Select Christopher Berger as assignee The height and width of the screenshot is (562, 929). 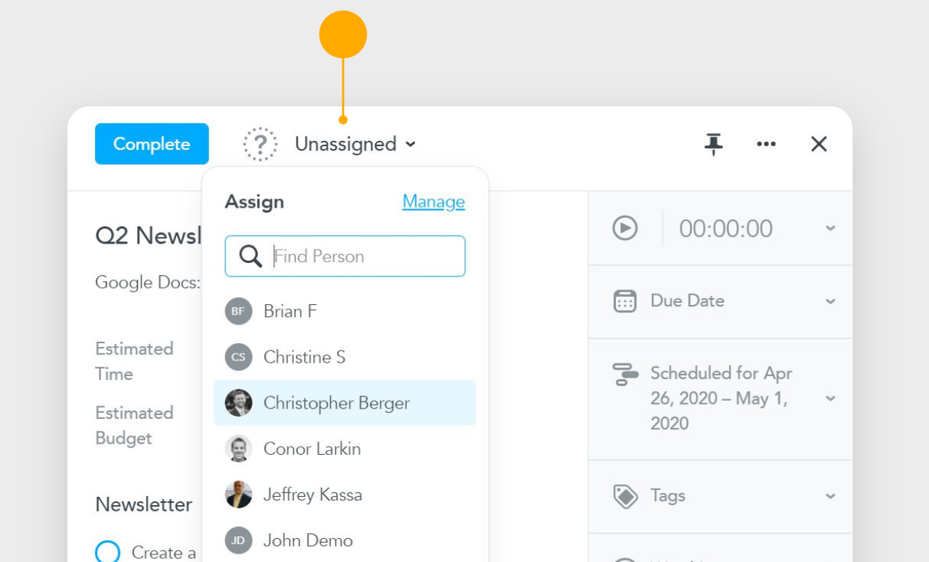tap(336, 403)
